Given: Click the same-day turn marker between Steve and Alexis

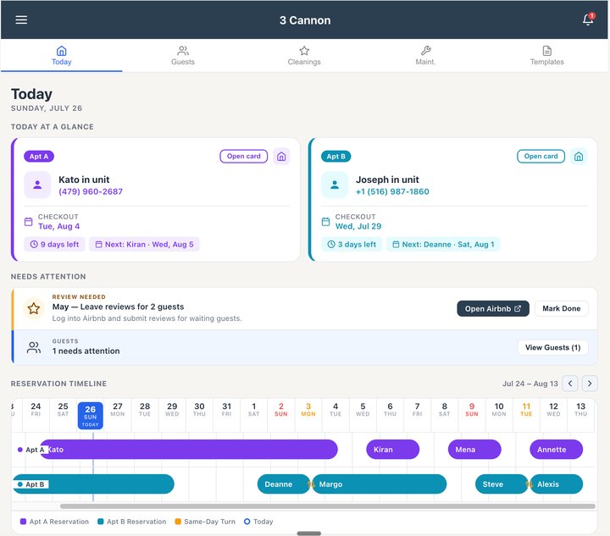Looking at the screenshot, I should tap(529, 484).
